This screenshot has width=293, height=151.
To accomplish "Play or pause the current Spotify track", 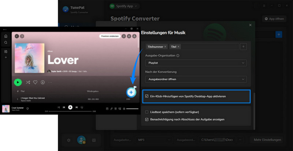I will [x=70, y=107].
